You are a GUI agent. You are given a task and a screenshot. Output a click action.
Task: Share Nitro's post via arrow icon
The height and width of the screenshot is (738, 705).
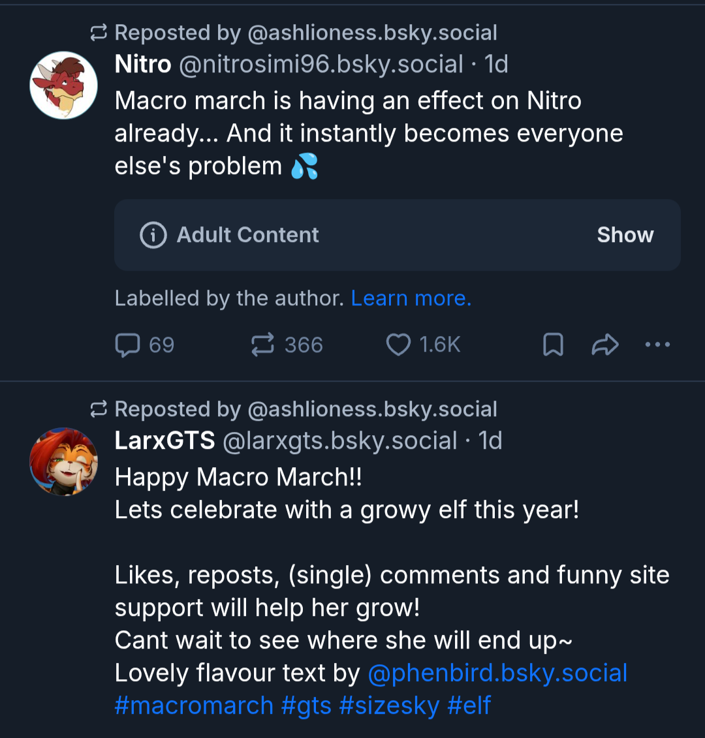[x=605, y=345]
